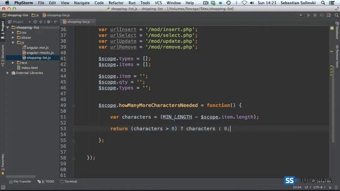Click the Debug icon in toolbar
Viewport: 340px width, 191px height.
pyautogui.click(x=315, y=15)
